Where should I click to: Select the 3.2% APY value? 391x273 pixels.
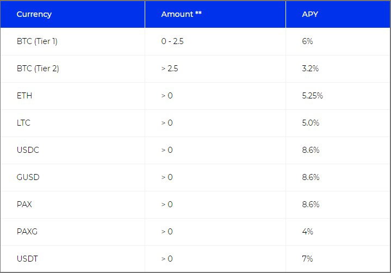(310, 69)
